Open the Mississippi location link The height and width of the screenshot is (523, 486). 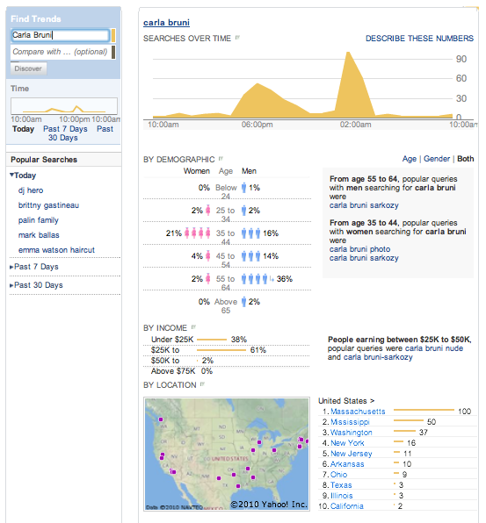pos(350,422)
